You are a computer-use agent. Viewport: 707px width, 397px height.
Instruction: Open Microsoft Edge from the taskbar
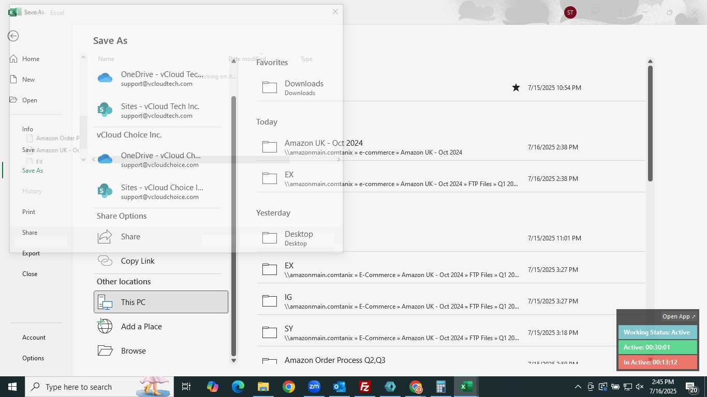pos(238,387)
